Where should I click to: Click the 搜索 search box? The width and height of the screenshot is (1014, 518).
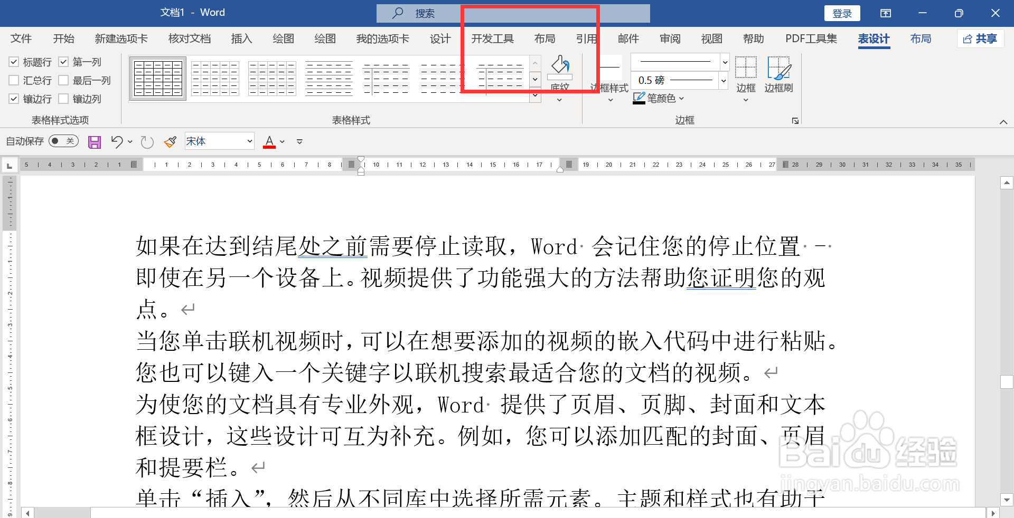pos(513,13)
